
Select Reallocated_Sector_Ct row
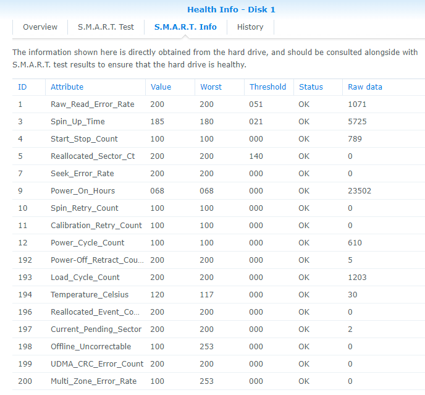click(219, 156)
